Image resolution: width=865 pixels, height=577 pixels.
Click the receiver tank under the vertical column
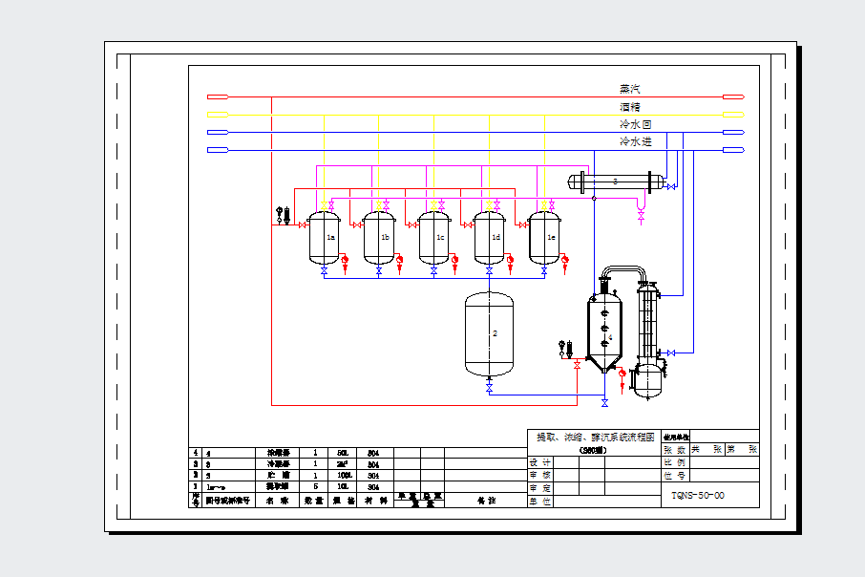click(x=649, y=379)
